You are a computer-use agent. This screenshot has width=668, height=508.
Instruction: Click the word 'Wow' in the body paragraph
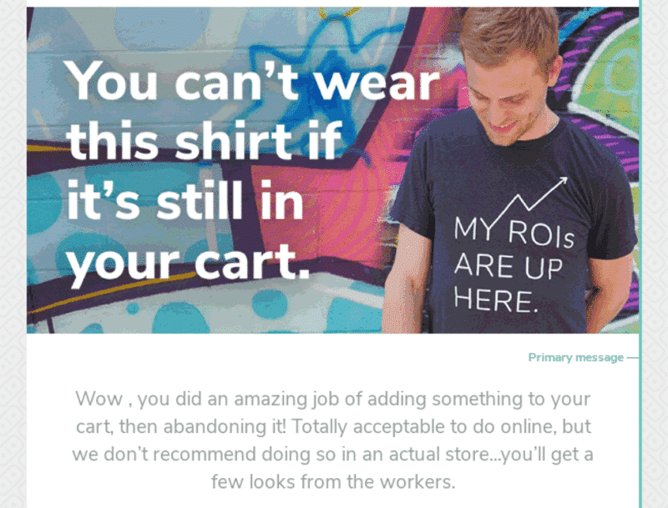pos(99,399)
